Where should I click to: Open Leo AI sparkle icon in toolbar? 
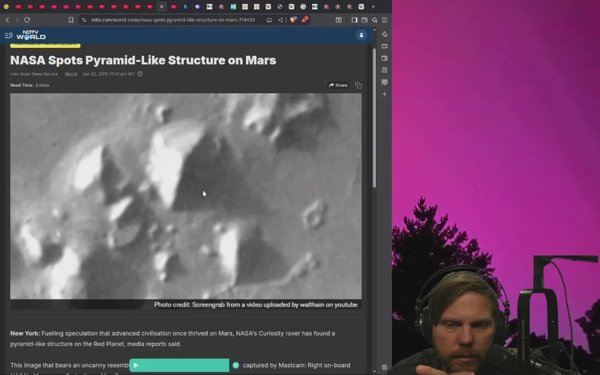click(374, 20)
